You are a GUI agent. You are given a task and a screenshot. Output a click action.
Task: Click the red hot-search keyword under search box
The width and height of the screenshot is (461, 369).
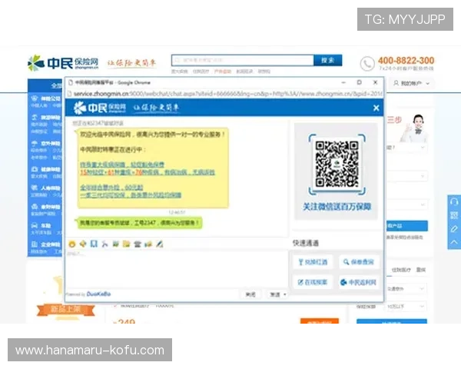tap(223, 71)
